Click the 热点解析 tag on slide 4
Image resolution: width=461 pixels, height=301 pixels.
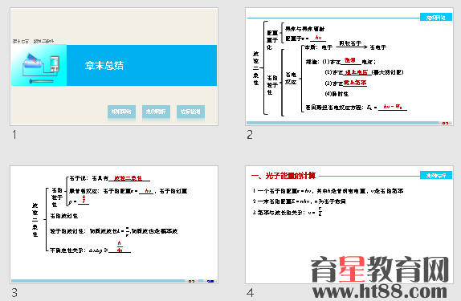[436, 176]
